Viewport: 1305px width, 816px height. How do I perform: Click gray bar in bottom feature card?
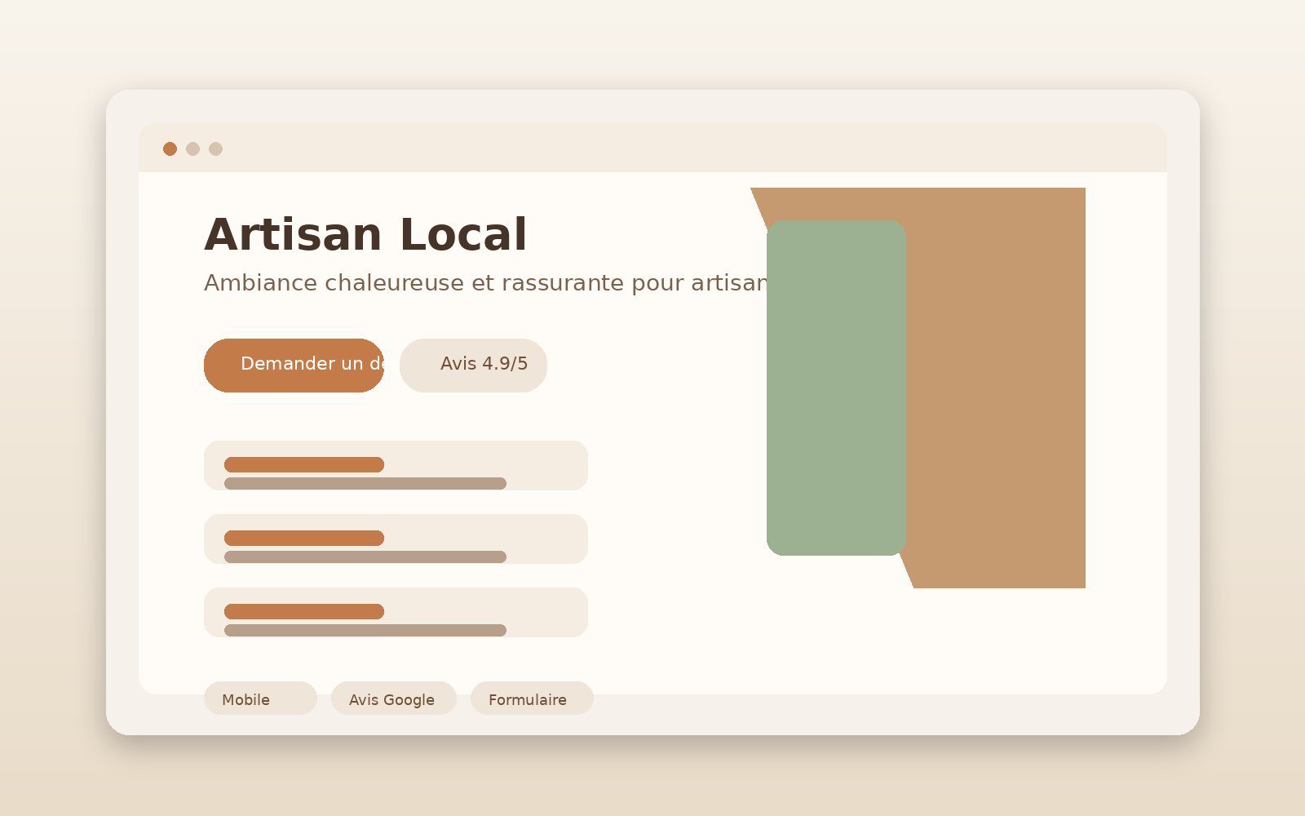pyautogui.click(x=365, y=630)
